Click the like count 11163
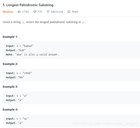The height and width of the screenshot is (128, 140). [x=25, y=12]
